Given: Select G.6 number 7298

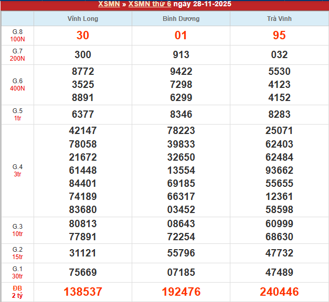Looking at the screenshot, I should 181,85.
